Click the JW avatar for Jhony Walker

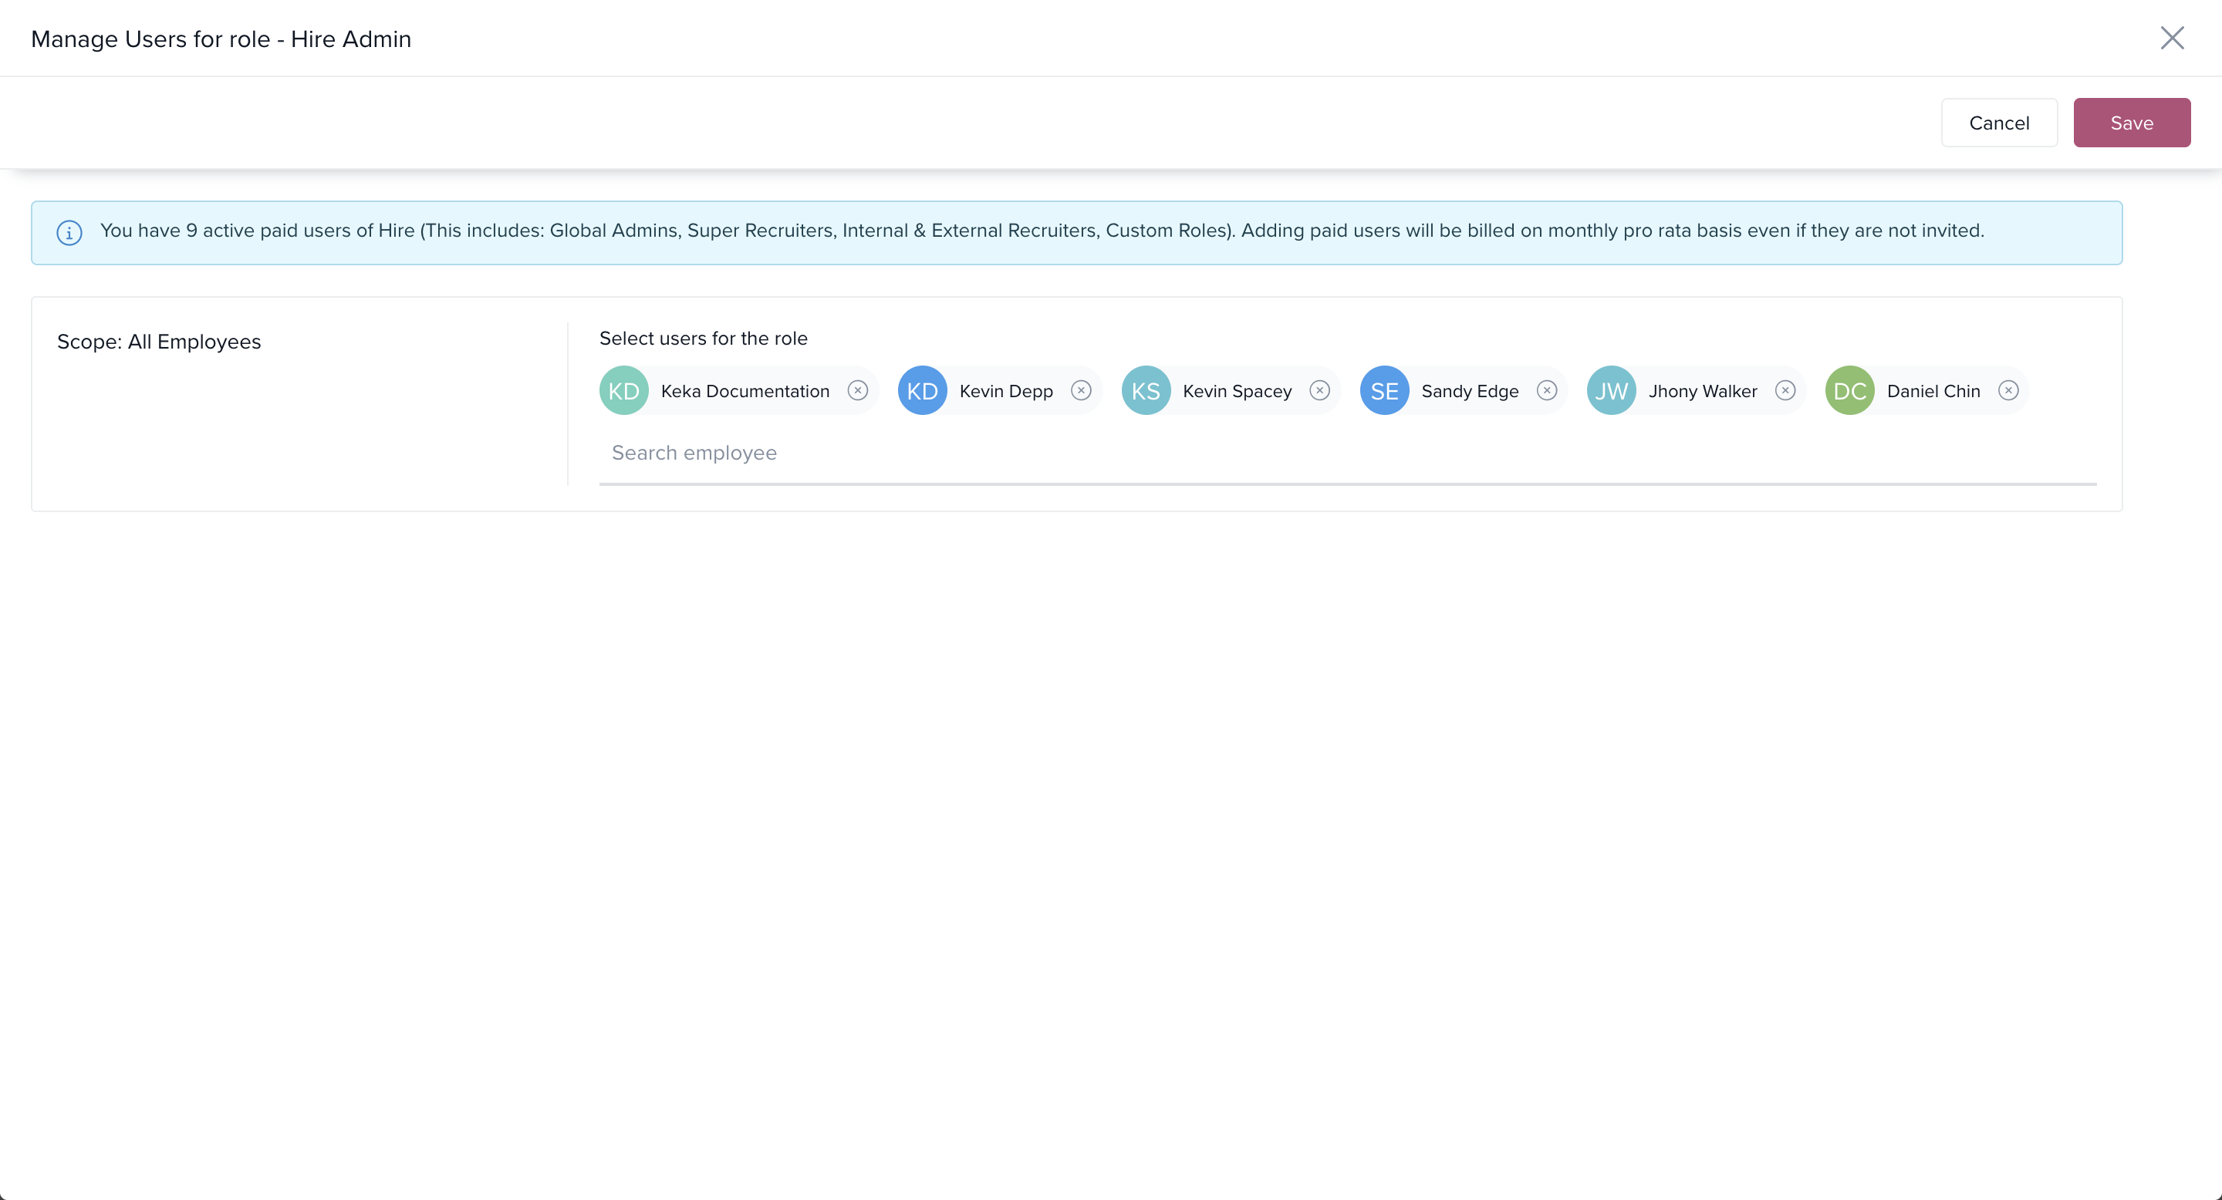pyautogui.click(x=1611, y=390)
